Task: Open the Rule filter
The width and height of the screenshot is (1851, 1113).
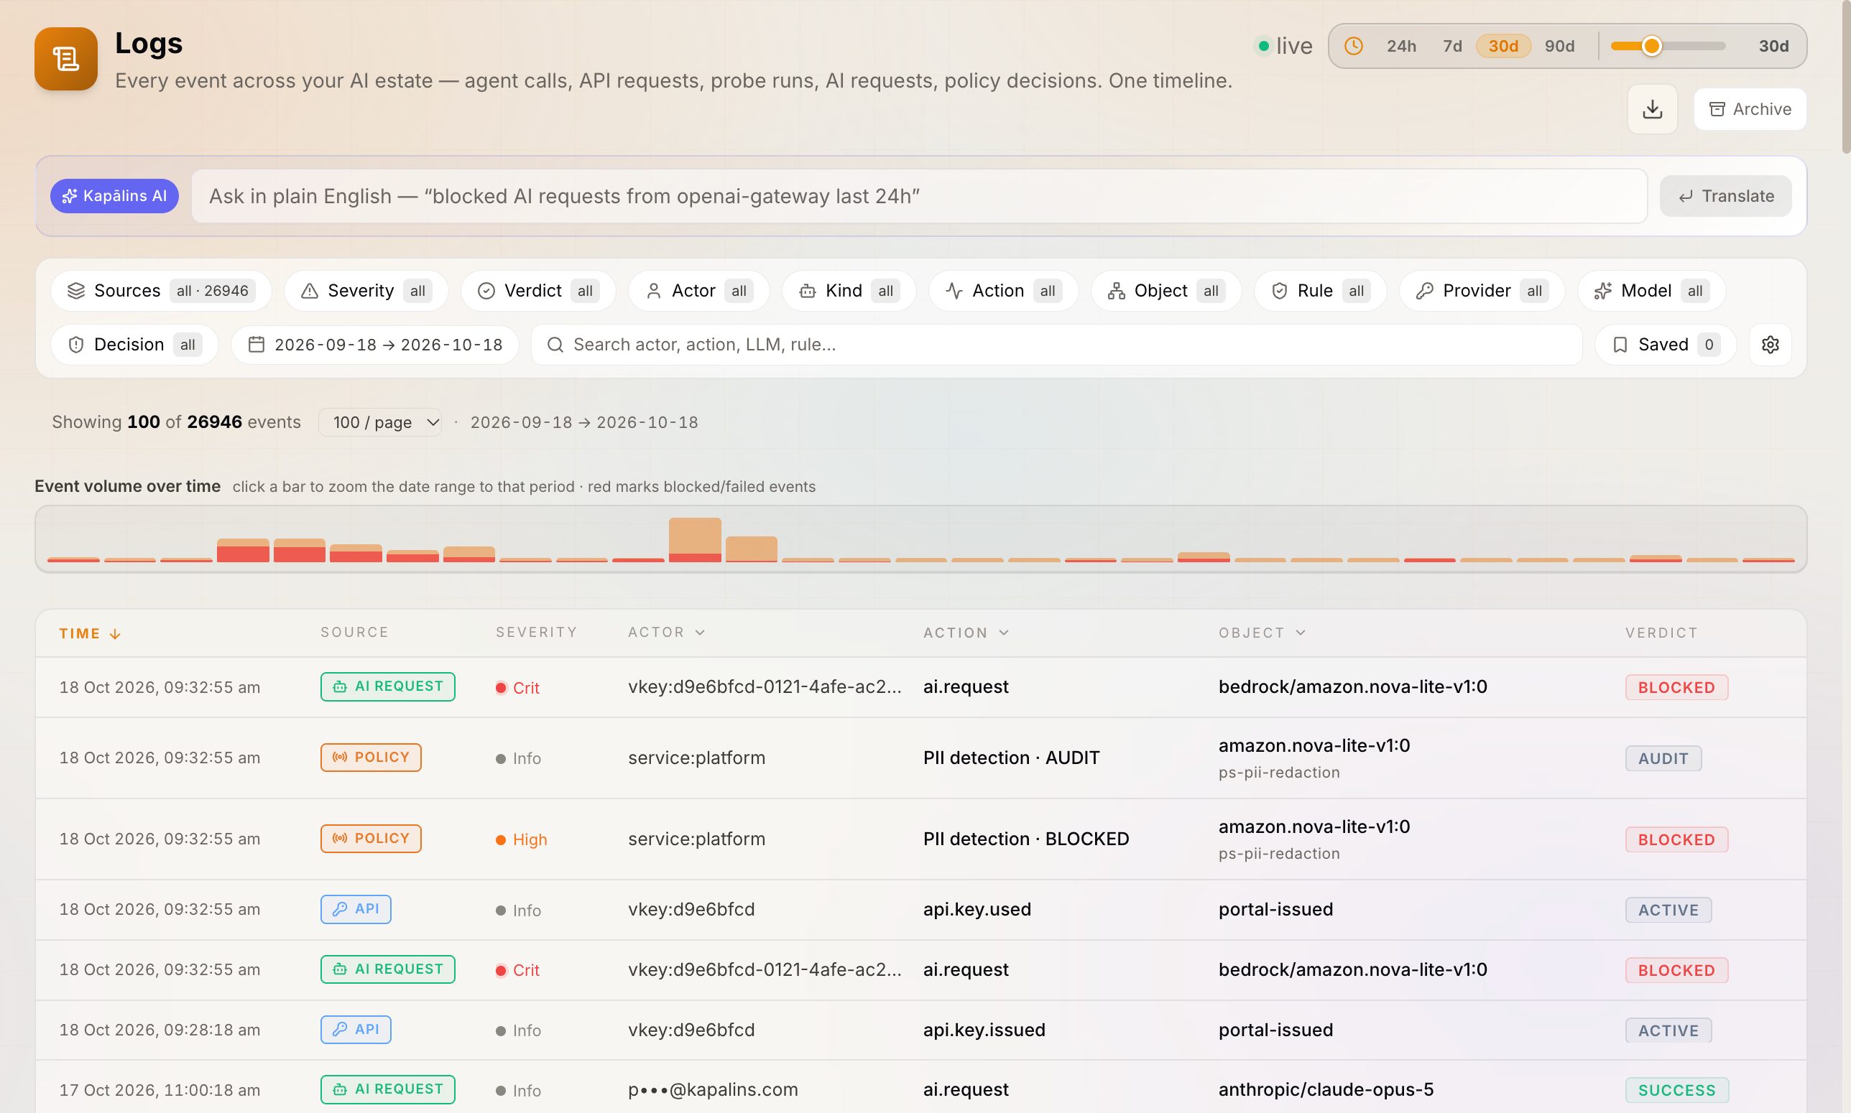Action: [x=1320, y=290]
